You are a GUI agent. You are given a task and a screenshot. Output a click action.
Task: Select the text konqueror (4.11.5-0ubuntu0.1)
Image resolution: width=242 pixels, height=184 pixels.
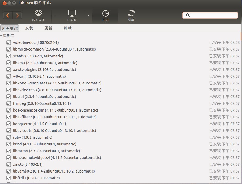(39, 124)
